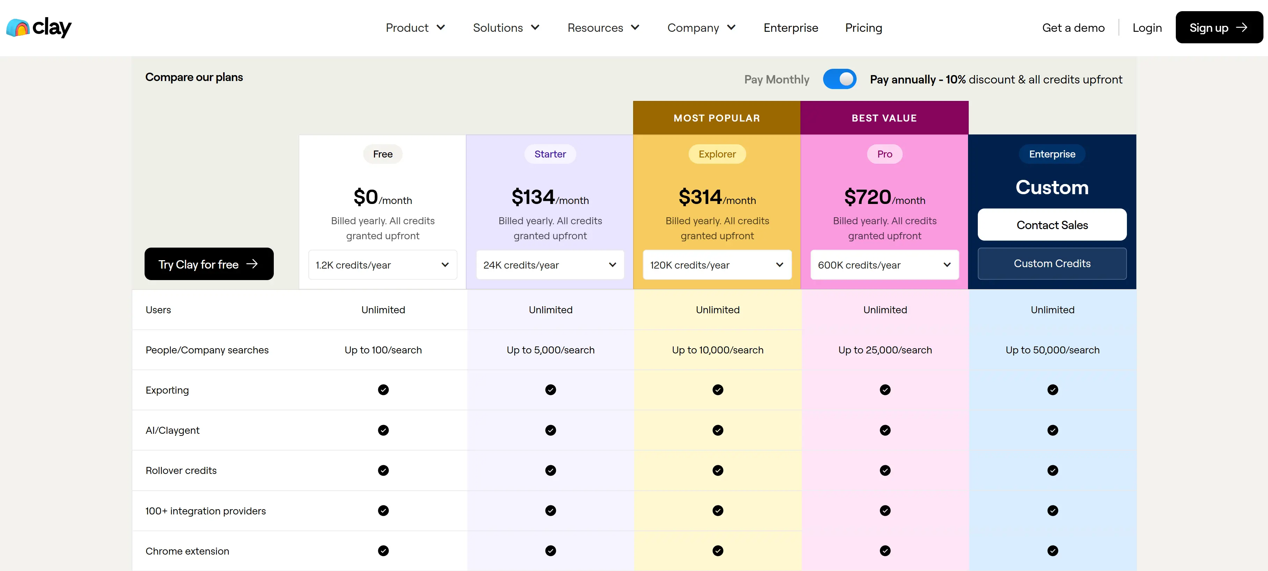This screenshot has height=571, width=1268.
Task: Select the Enterprise plan badge
Action: tap(1052, 154)
